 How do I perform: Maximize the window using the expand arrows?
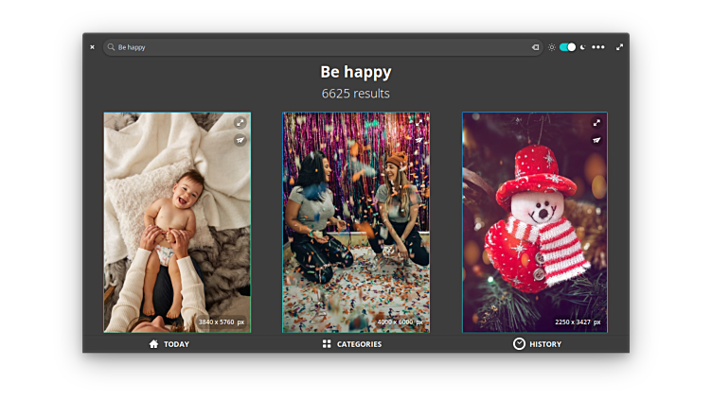620,46
